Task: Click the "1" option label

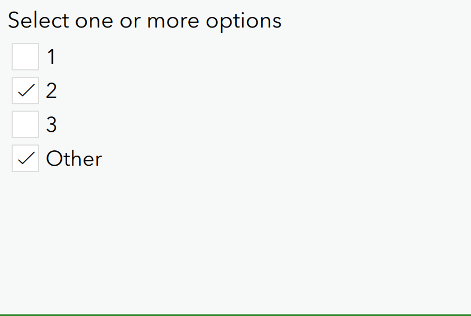Action: coord(51,57)
